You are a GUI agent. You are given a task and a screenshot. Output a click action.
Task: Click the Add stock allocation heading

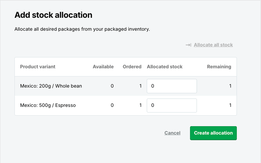53,15
